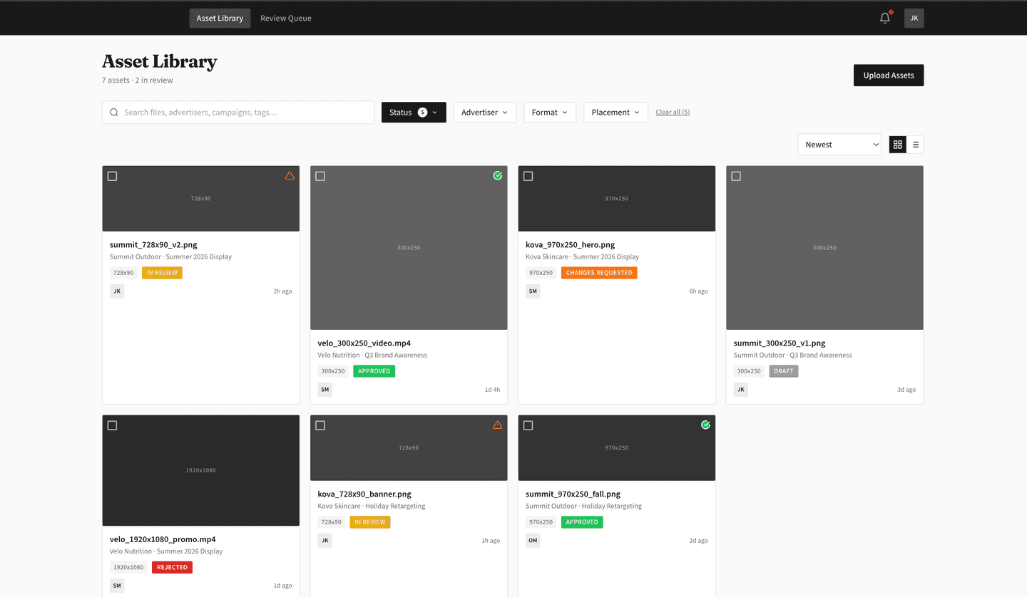Viewport: 1027px width, 597px height.
Task: Click the warning icon on summit_728x90_v2.png
Action: coord(290,175)
